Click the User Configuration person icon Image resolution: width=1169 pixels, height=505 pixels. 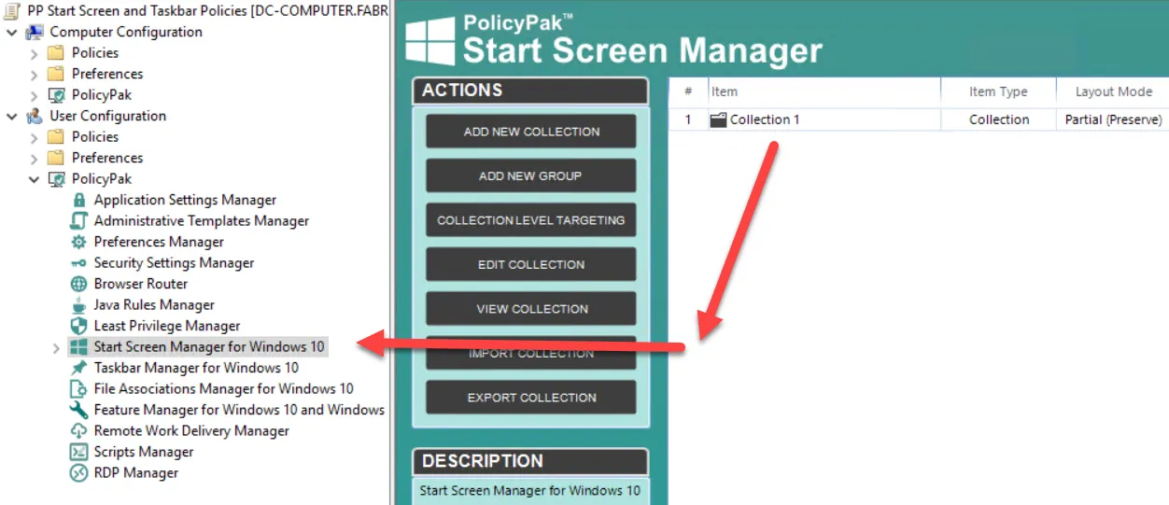35,116
